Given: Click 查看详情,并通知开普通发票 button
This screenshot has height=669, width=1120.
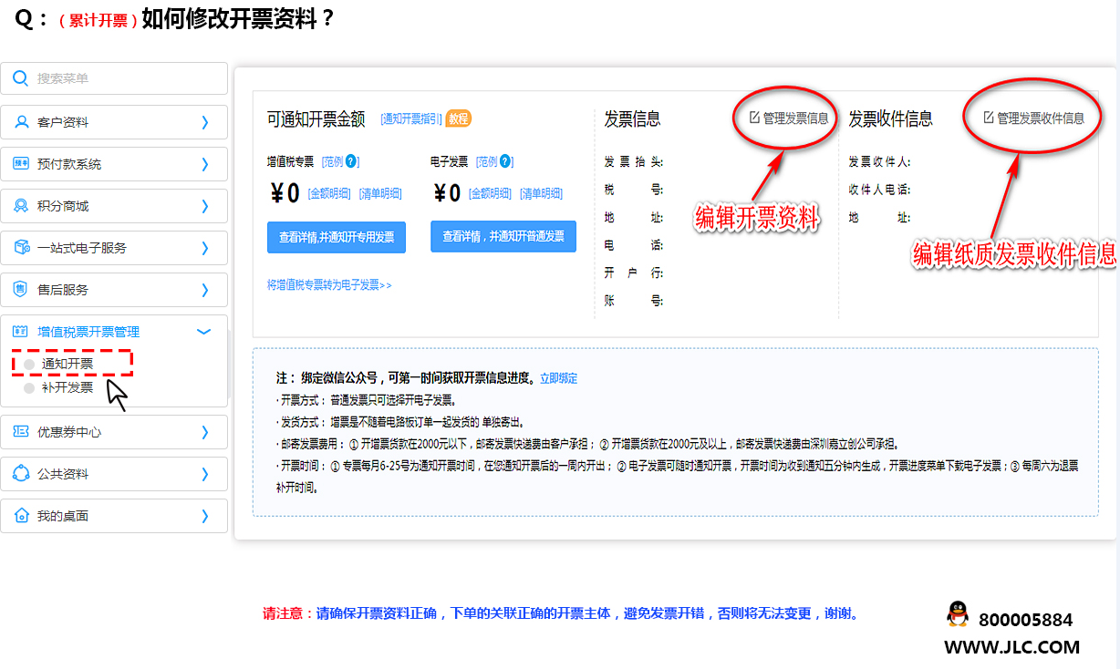Looking at the screenshot, I should (503, 236).
